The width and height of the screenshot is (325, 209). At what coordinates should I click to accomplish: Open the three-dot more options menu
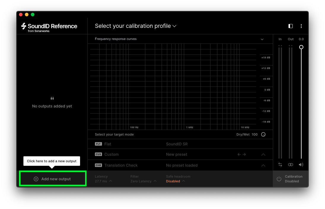(301, 26)
